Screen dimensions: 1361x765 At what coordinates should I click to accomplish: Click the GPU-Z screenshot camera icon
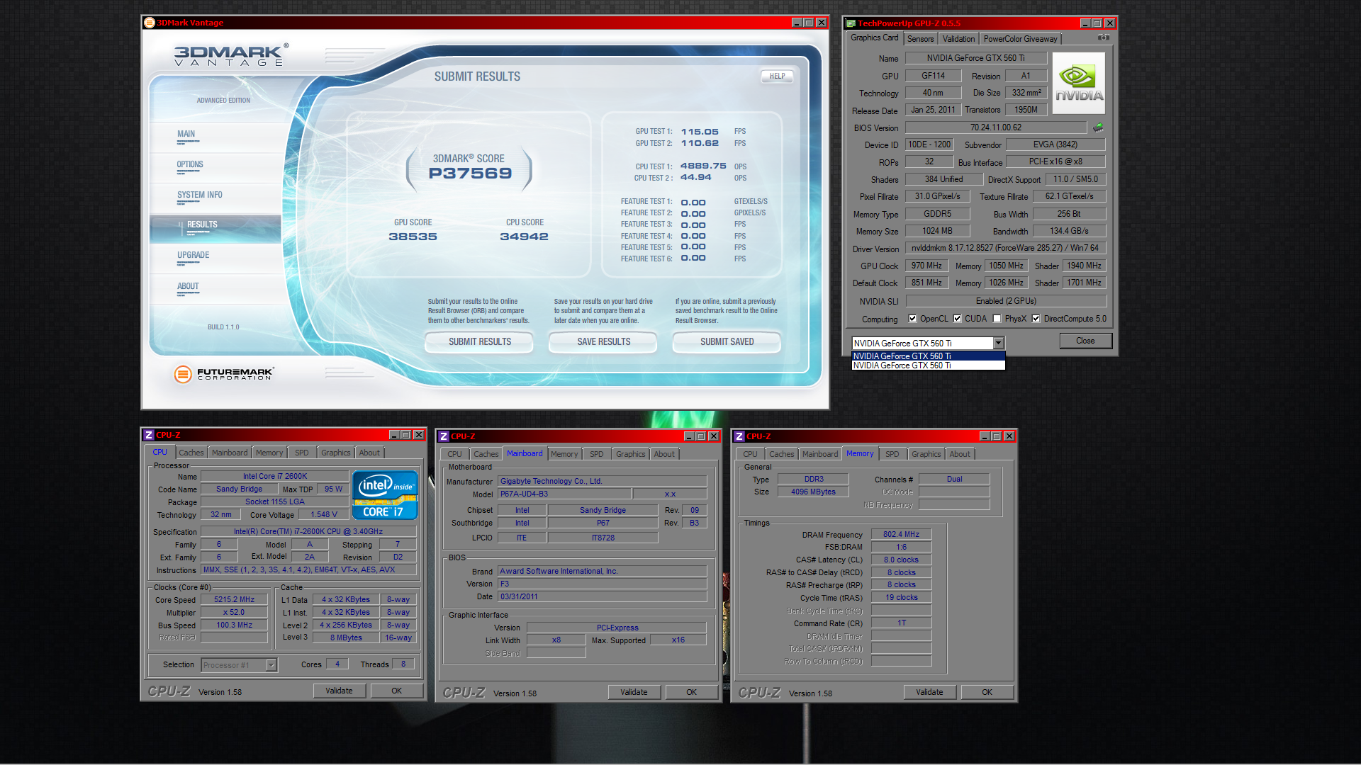(1103, 38)
